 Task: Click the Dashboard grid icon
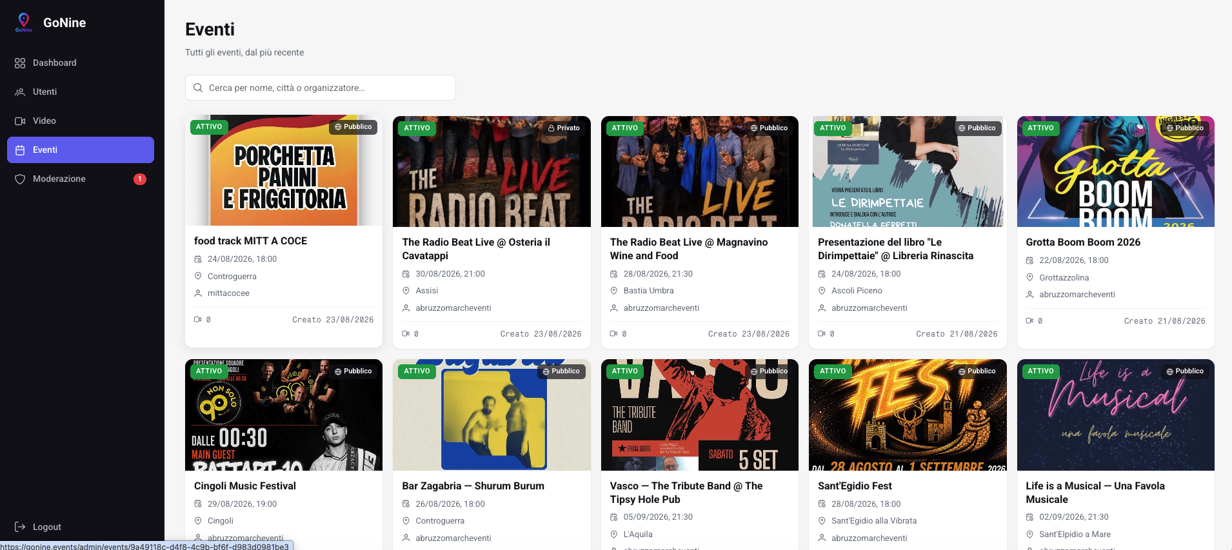coord(20,63)
